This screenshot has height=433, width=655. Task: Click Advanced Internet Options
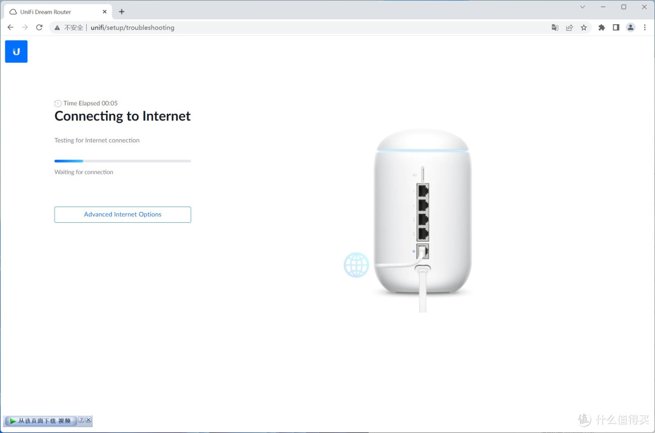(x=123, y=214)
